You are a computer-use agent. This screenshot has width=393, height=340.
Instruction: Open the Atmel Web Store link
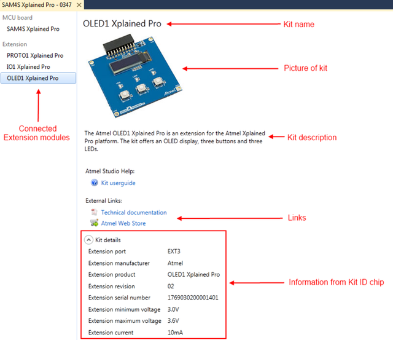[x=123, y=223]
